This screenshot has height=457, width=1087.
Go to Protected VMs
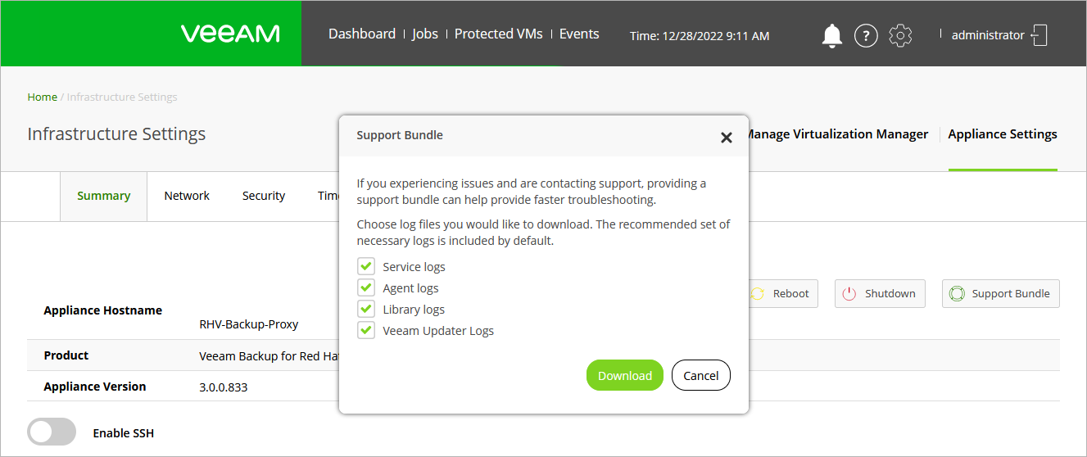[498, 34]
